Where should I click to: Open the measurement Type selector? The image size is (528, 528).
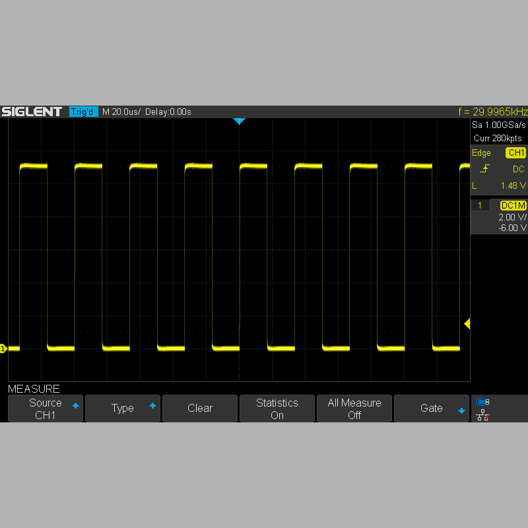point(123,409)
